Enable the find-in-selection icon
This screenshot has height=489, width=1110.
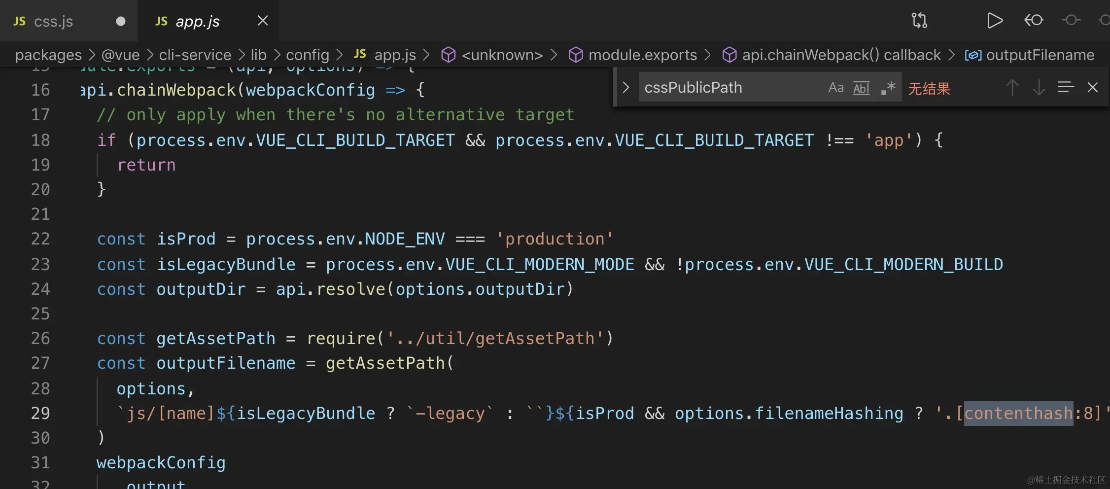[x=1066, y=88]
